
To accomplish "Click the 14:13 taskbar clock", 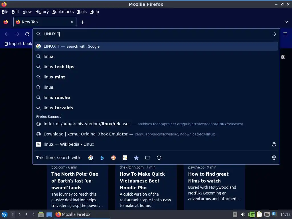I will (x=285, y=214).
